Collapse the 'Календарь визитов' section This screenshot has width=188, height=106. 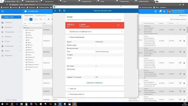pyautogui.click(x=68, y=94)
